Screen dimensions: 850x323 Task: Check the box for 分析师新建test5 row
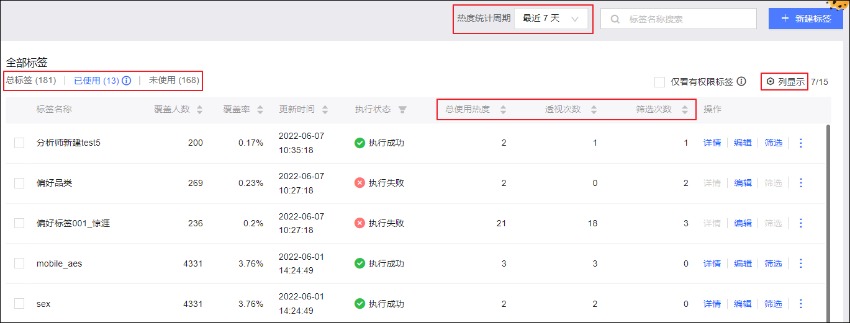19,143
